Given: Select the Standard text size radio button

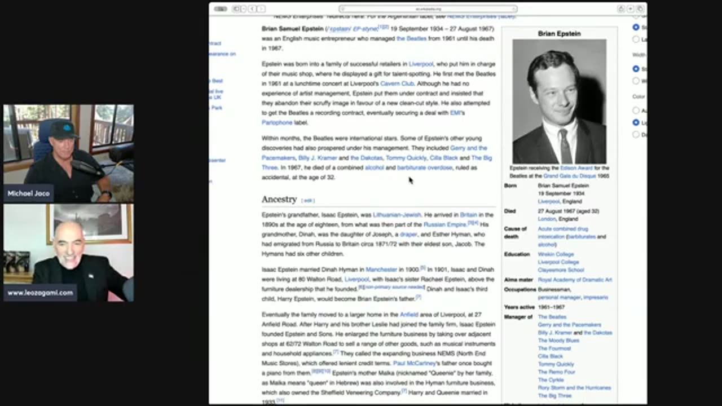Looking at the screenshot, I should coord(636,27).
